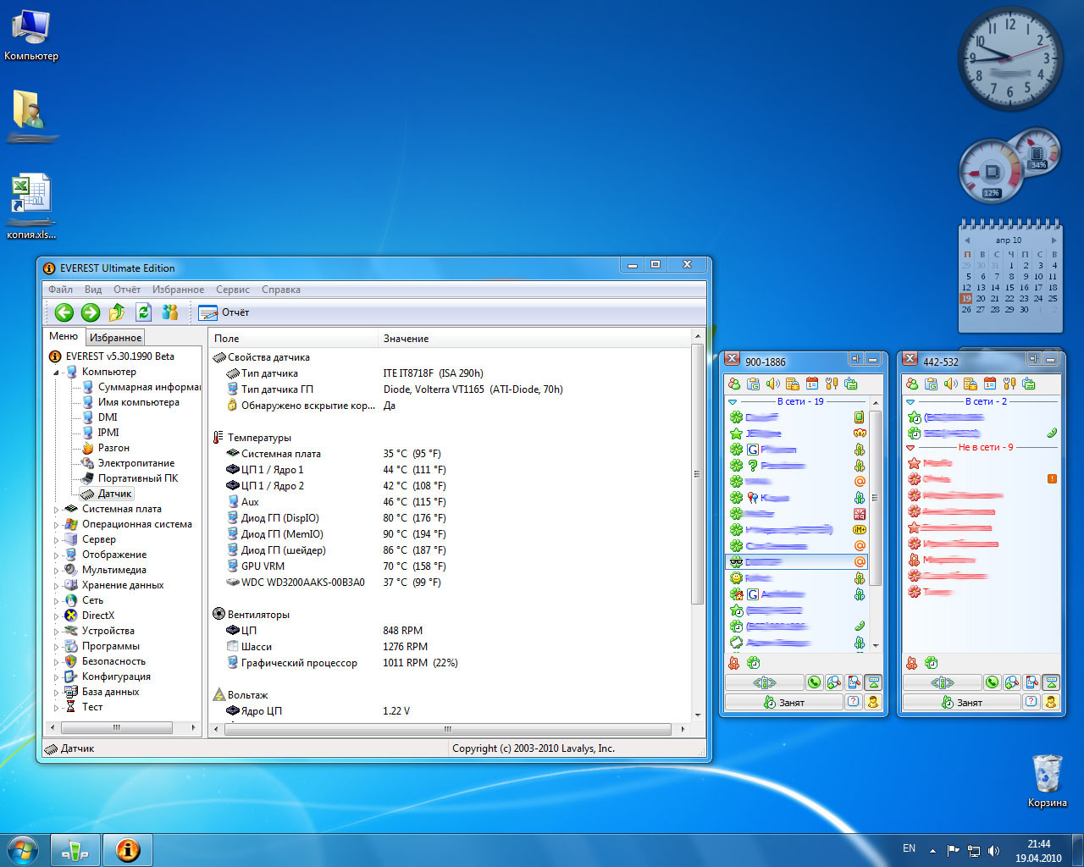The width and height of the screenshot is (1084, 867).
Task: Click the folder Up-level icon in EVEREST toolbar
Action: click(117, 312)
